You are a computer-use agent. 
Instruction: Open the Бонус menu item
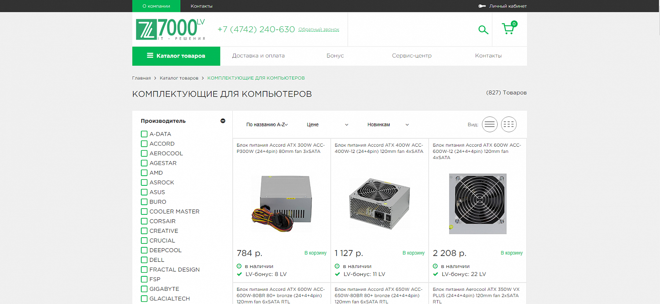(x=335, y=56)
